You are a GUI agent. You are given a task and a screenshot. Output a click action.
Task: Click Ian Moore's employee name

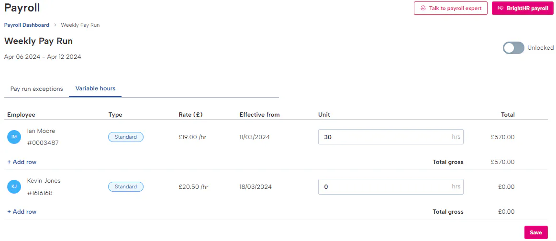click(x=41, y=131)
